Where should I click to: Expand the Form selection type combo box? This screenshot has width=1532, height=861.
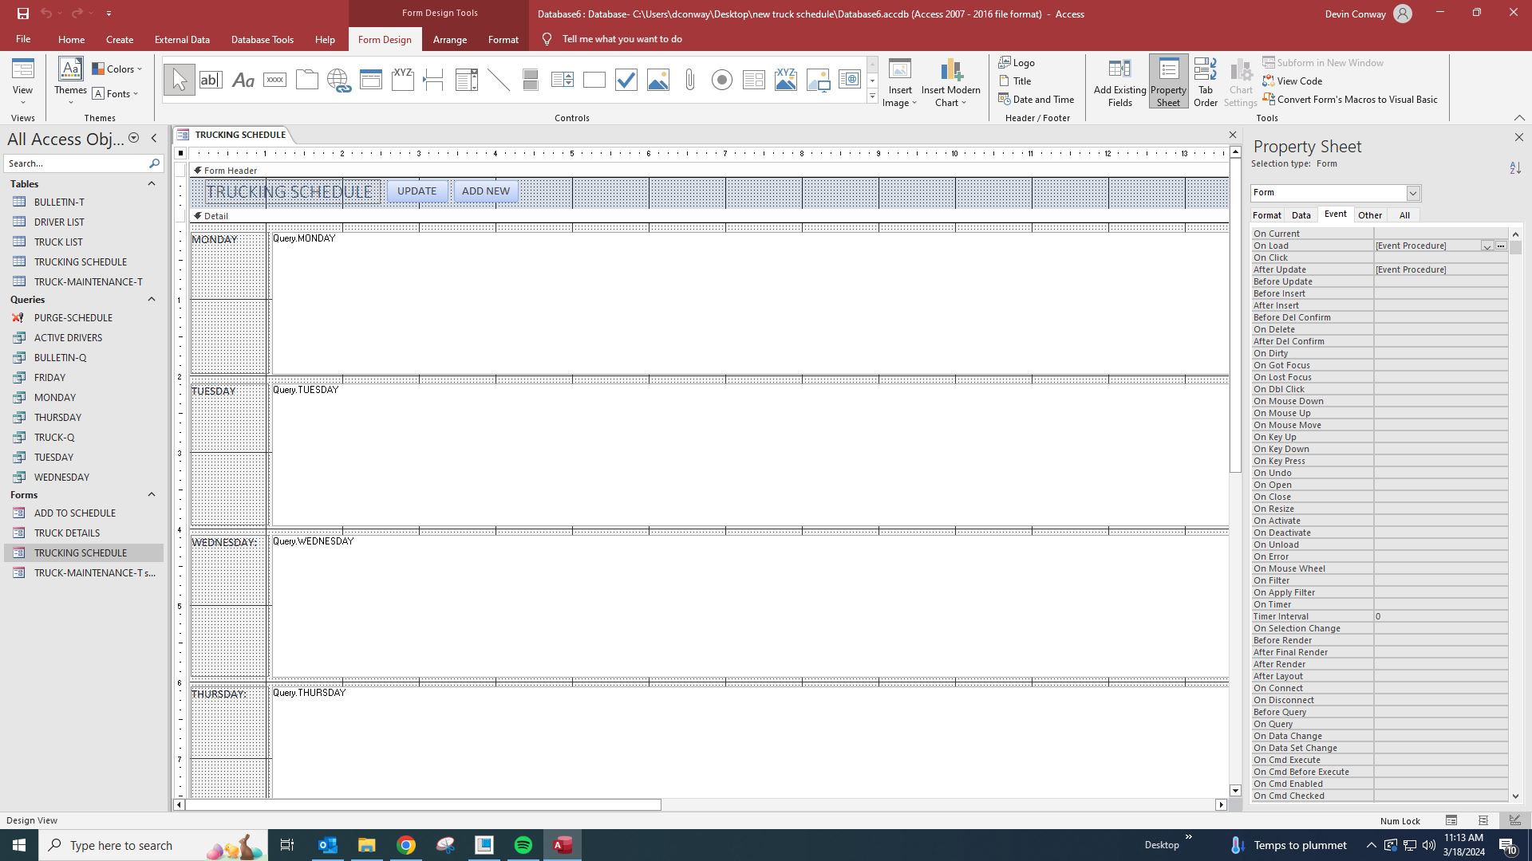pos(1412,193)
